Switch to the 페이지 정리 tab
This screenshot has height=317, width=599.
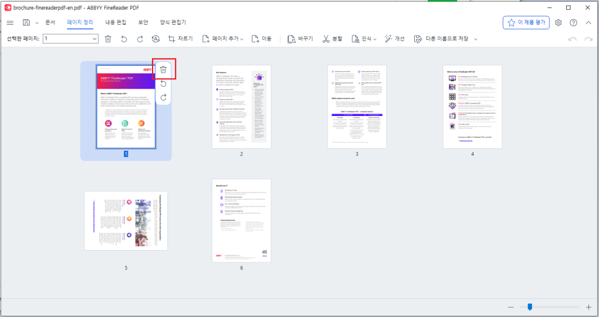click(x=80, y=22)
